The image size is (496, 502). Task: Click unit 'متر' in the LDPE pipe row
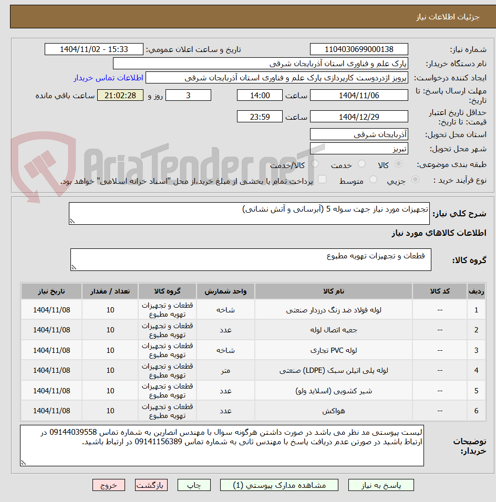225,370
